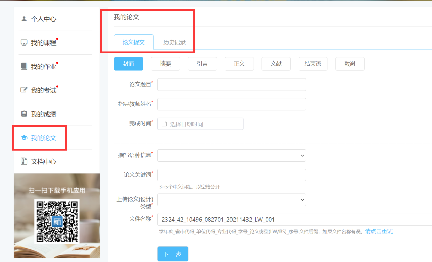
Task: Click the QR code image for mobile app
Action: (x=57, y=221)
